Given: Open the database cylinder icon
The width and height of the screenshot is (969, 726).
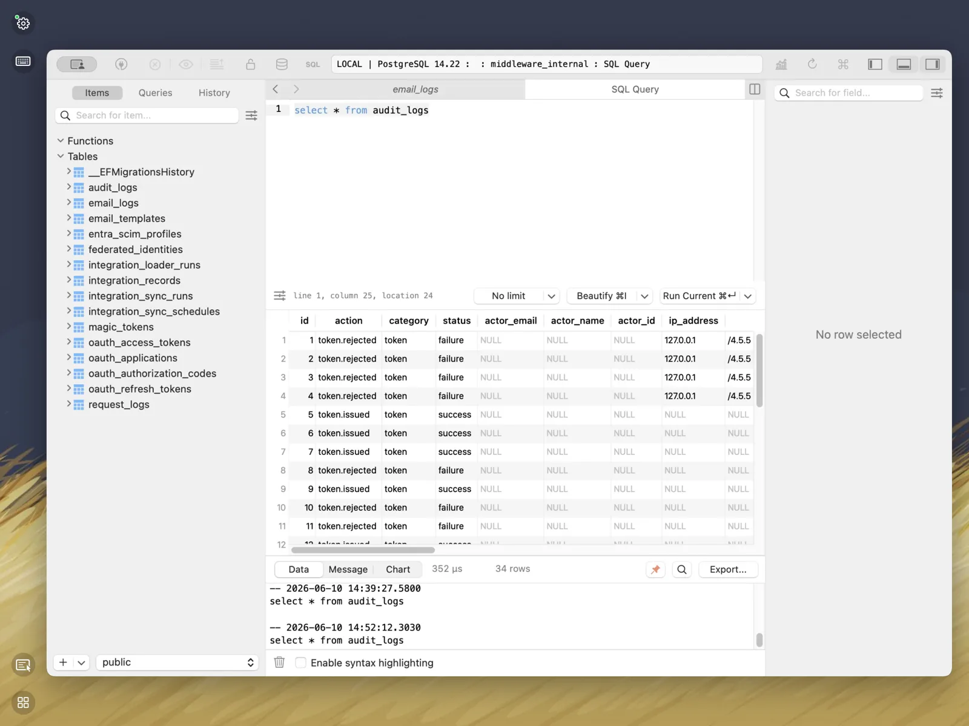Looking at the screenshot, I should pos(282,64).
